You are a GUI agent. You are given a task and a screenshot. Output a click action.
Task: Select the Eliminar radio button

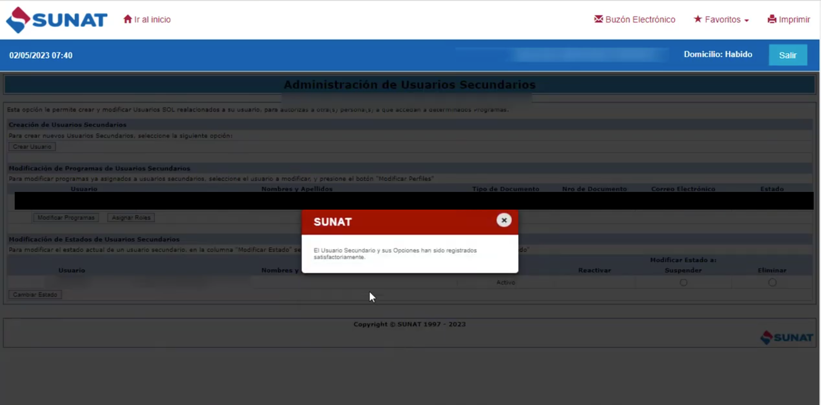[x=772, y=283]
